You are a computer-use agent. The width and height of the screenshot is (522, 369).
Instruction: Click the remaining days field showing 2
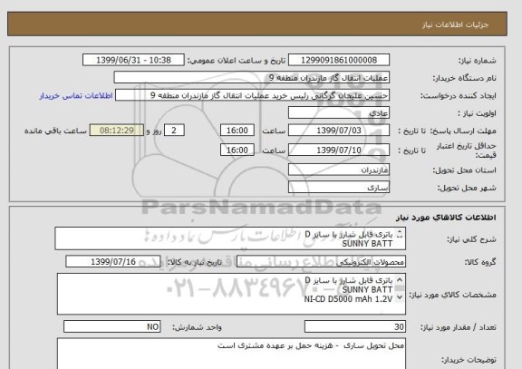174,131
